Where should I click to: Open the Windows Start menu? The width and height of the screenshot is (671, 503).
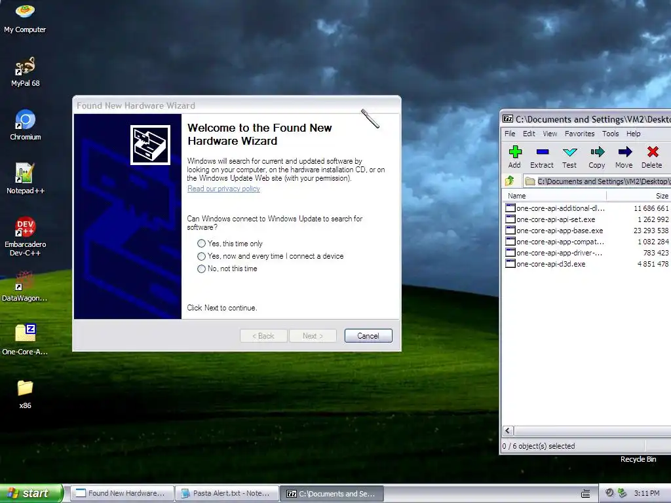pyautogui.click(x=31, y=493)
